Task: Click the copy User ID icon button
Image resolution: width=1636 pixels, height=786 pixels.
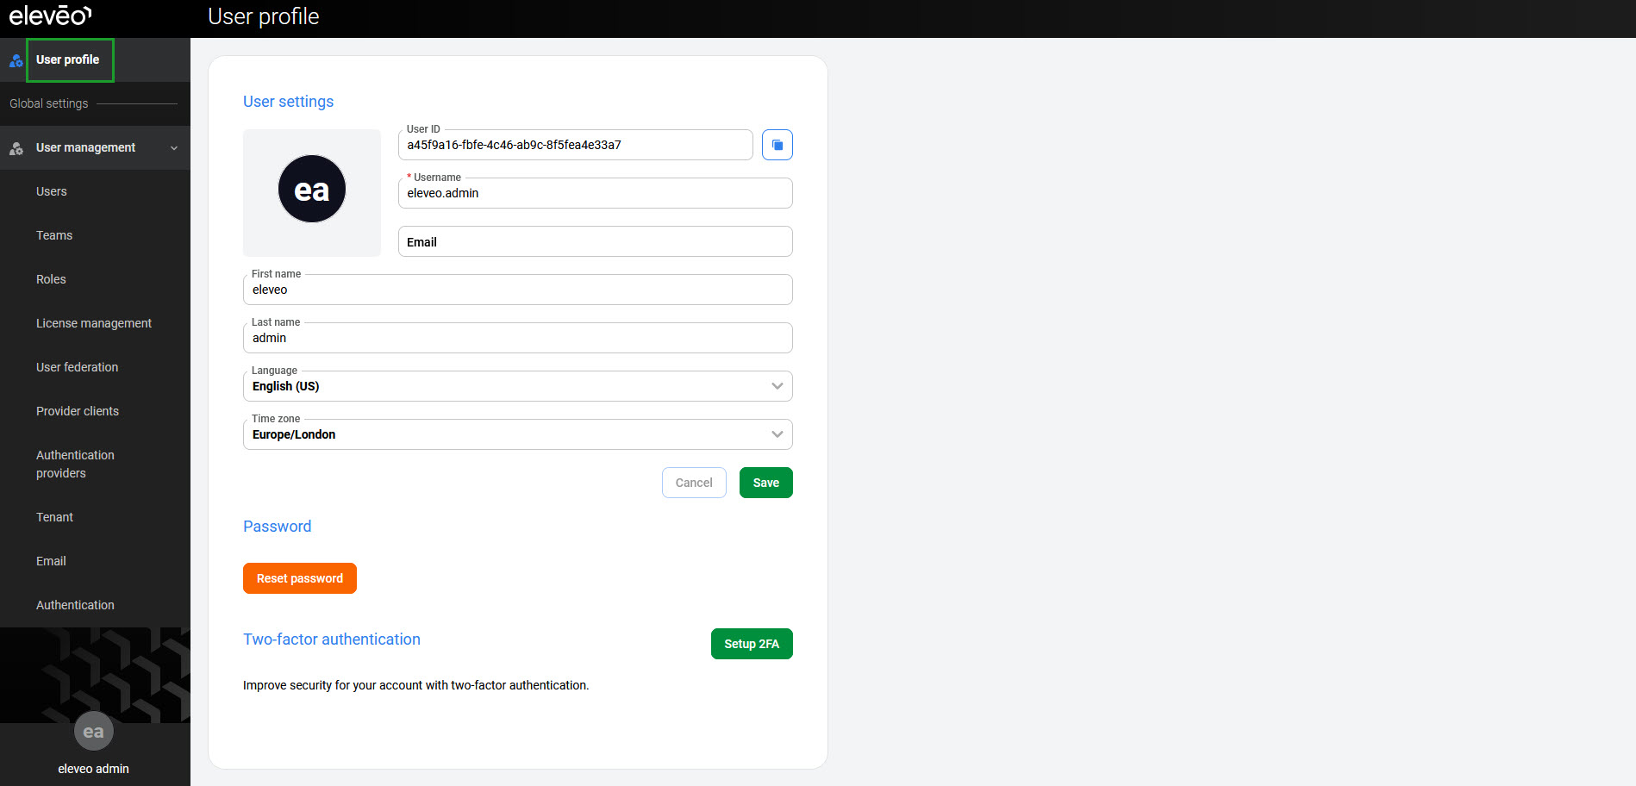Action: click(x=777, y=145)
